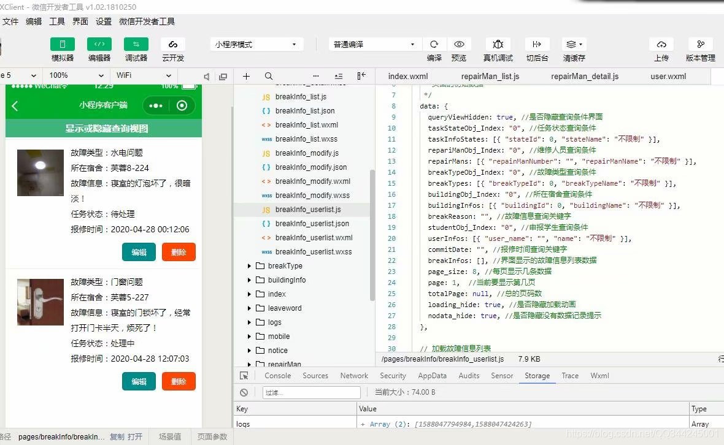The width and height of the screenshot is (724, 445).
Task: Click the 删除 button for 芙蓉5-227 entry
Action: coord(179,381)
